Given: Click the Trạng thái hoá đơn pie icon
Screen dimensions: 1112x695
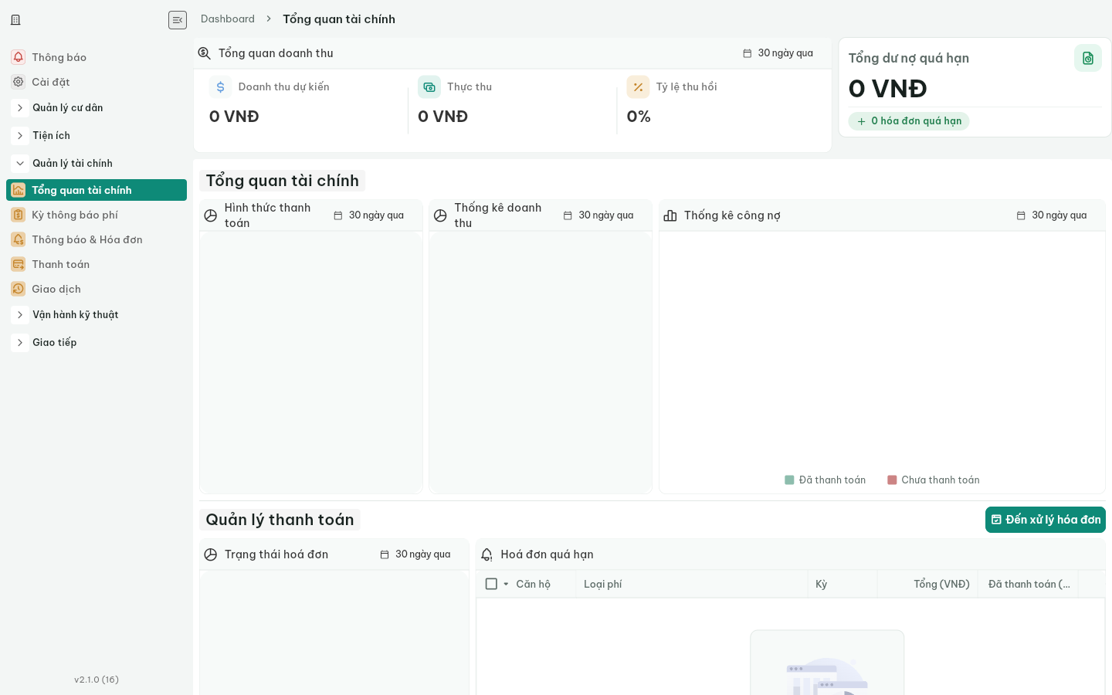Looking at the screenshot, I should click(211, 554).
